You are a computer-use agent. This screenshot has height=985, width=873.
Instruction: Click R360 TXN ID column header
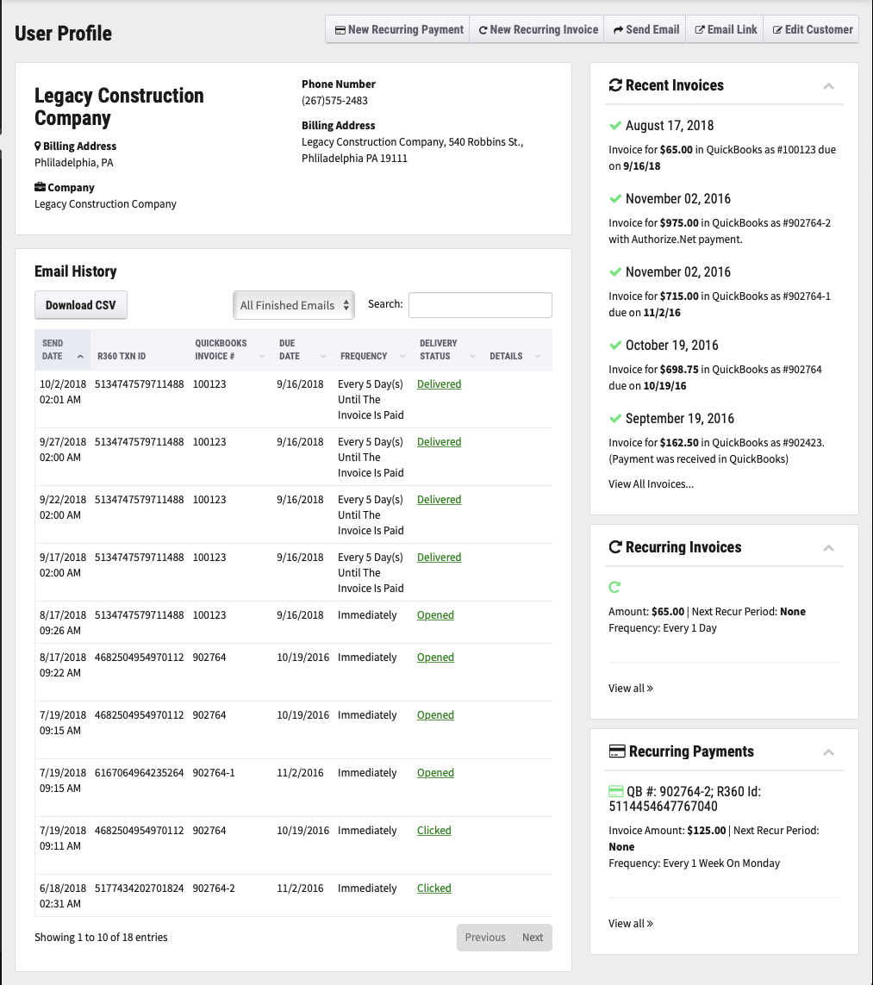click(x=122, y=356)
